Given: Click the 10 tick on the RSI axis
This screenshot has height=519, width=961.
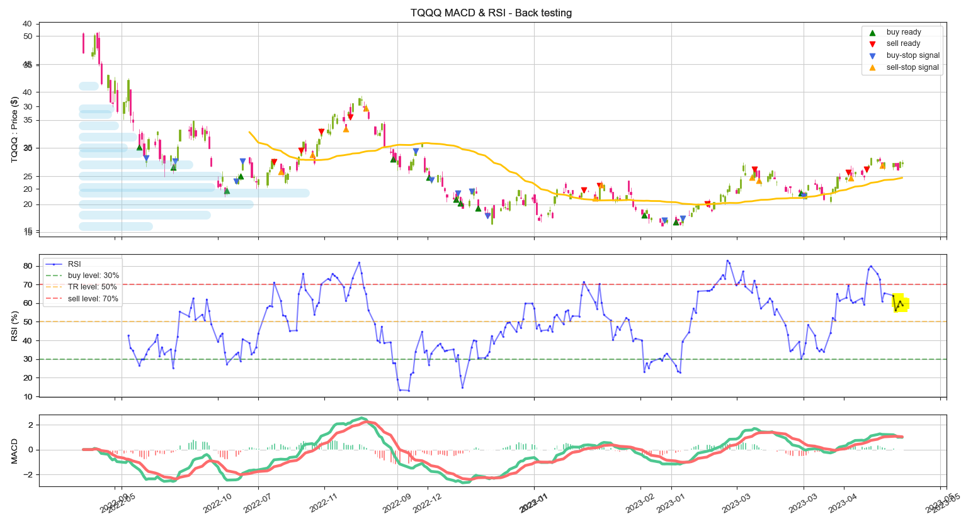Looking at the screenshot, I should point(28,397).
